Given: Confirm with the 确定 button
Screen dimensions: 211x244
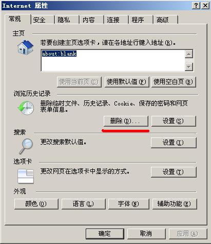Looking at the screenshot, I should tap(105, 234).
